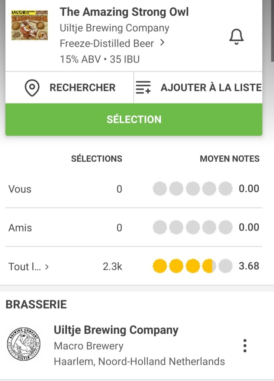The width and height of the screenshot is (274, 381).
Task: Expand the Freeze-Distilled Beer style chevron
Action: pyautogui.click(x=162, y=43)
